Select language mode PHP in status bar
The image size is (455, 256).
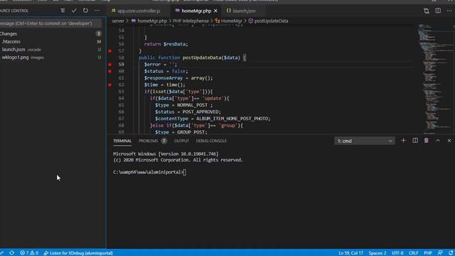pos(428,253)
